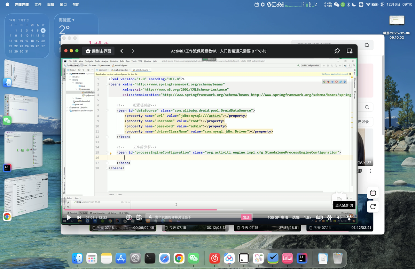Open the 窗口 menu

click(x=63, y=5)
